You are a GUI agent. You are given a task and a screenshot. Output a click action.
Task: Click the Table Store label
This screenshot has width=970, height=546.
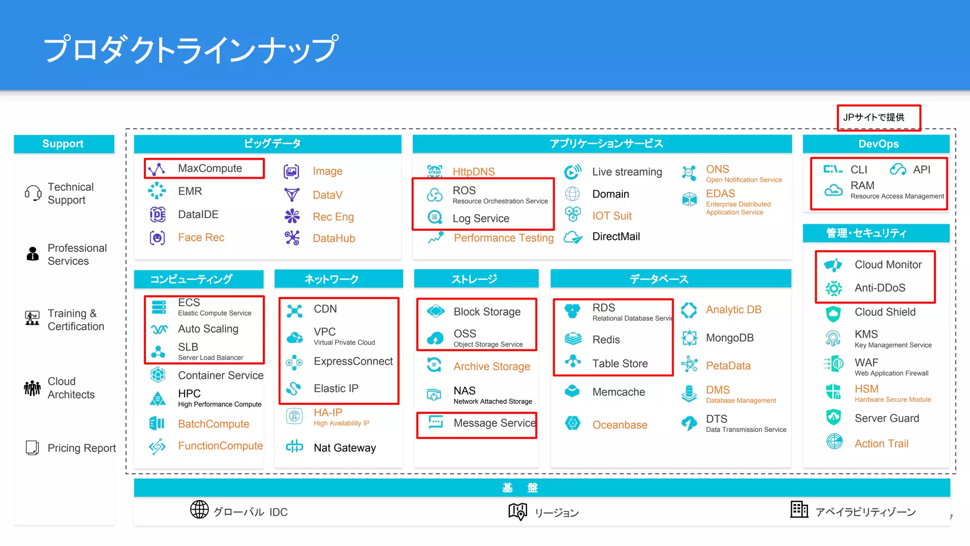point(620,364)
